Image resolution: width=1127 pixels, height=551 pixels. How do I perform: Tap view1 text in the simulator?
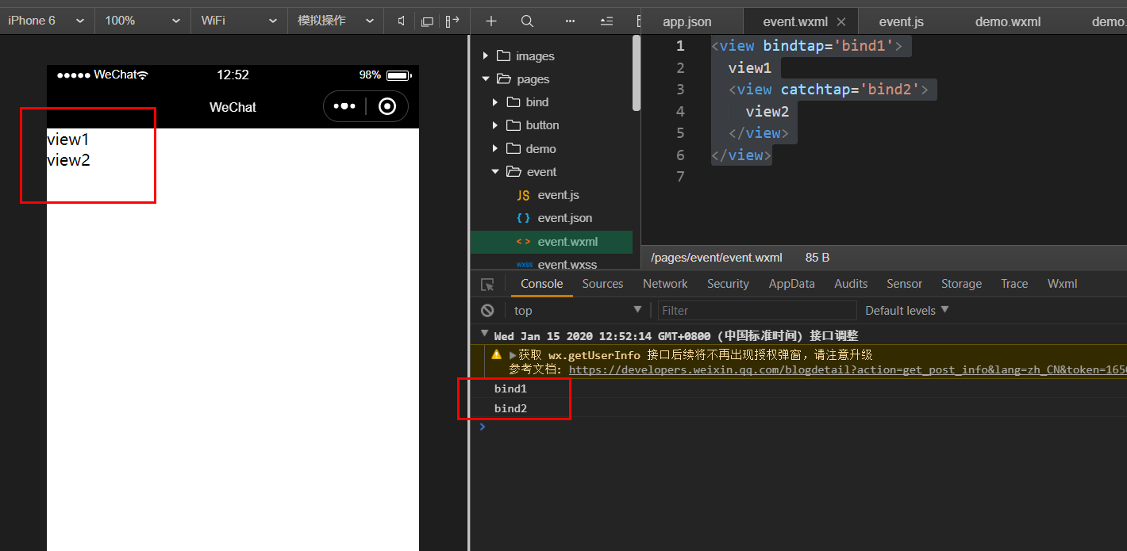tap(67, 140)
